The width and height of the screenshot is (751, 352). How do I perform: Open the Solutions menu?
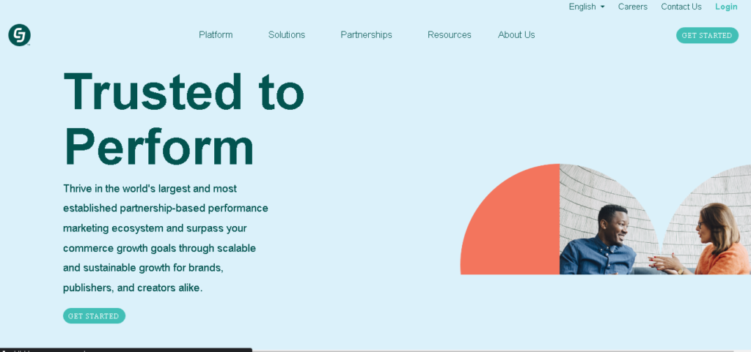tap(286, 34)
